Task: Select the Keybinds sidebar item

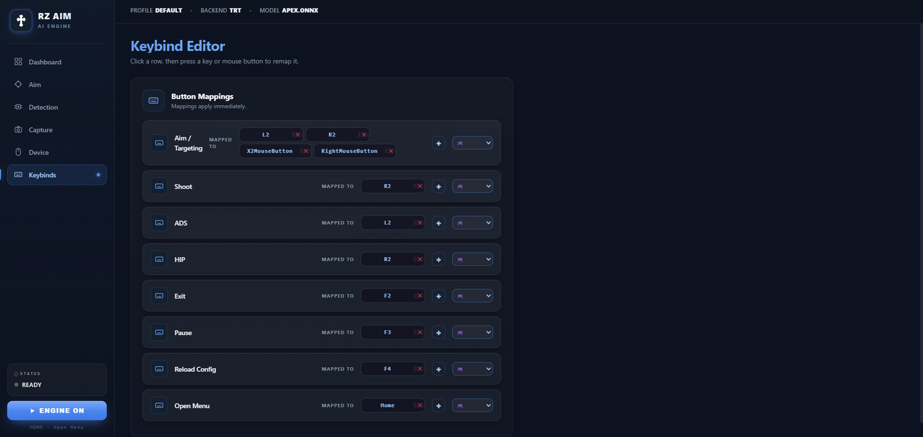Action: click(x=57, y=175)
